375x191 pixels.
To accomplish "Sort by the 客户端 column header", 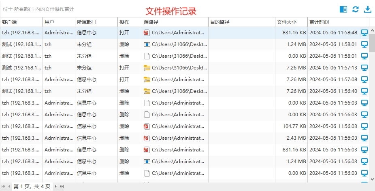I will tap(21, 22).
